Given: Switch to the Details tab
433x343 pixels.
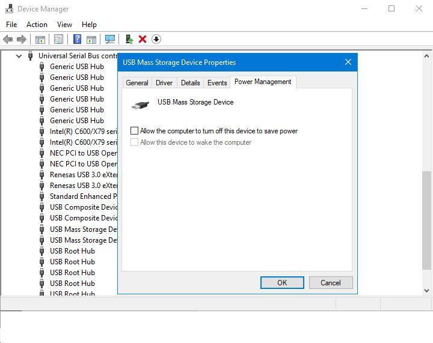Looking at the screenshot, I should [190, 83].
